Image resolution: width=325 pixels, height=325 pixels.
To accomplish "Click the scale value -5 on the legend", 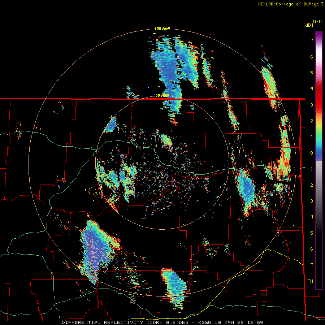I will pyautogui.click(x=310, y=233).
